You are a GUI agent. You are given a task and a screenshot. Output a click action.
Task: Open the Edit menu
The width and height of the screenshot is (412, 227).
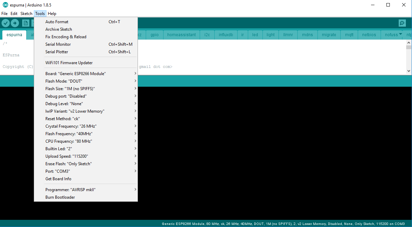[14, 14]
